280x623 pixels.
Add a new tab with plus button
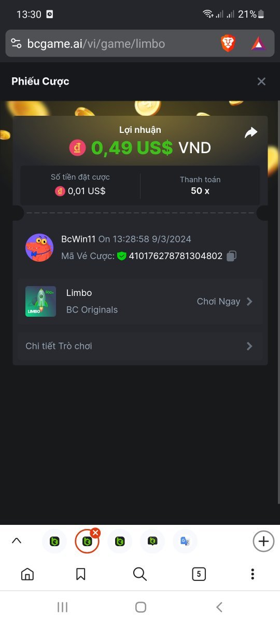263,541
